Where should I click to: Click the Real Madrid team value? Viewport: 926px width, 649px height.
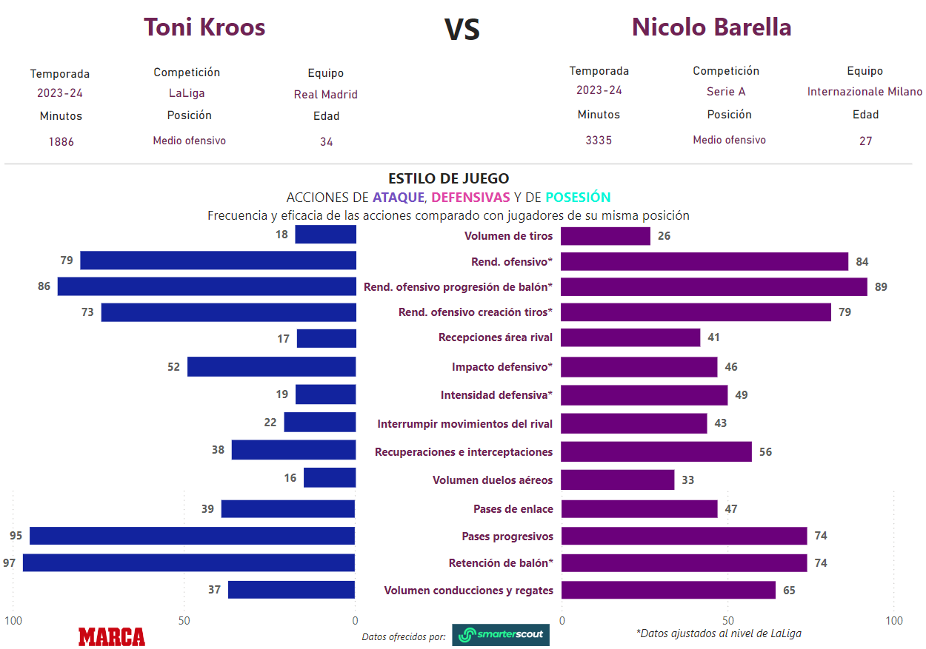(325, 95)
